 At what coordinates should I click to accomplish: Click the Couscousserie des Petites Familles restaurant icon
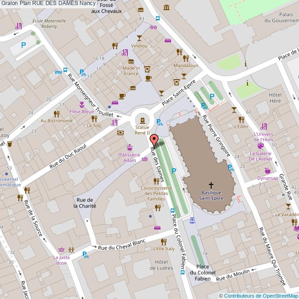[x=157, y=181]
